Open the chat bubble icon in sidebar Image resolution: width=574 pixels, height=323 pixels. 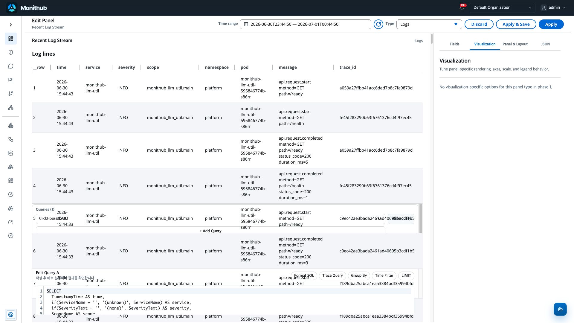coord(11,66)
